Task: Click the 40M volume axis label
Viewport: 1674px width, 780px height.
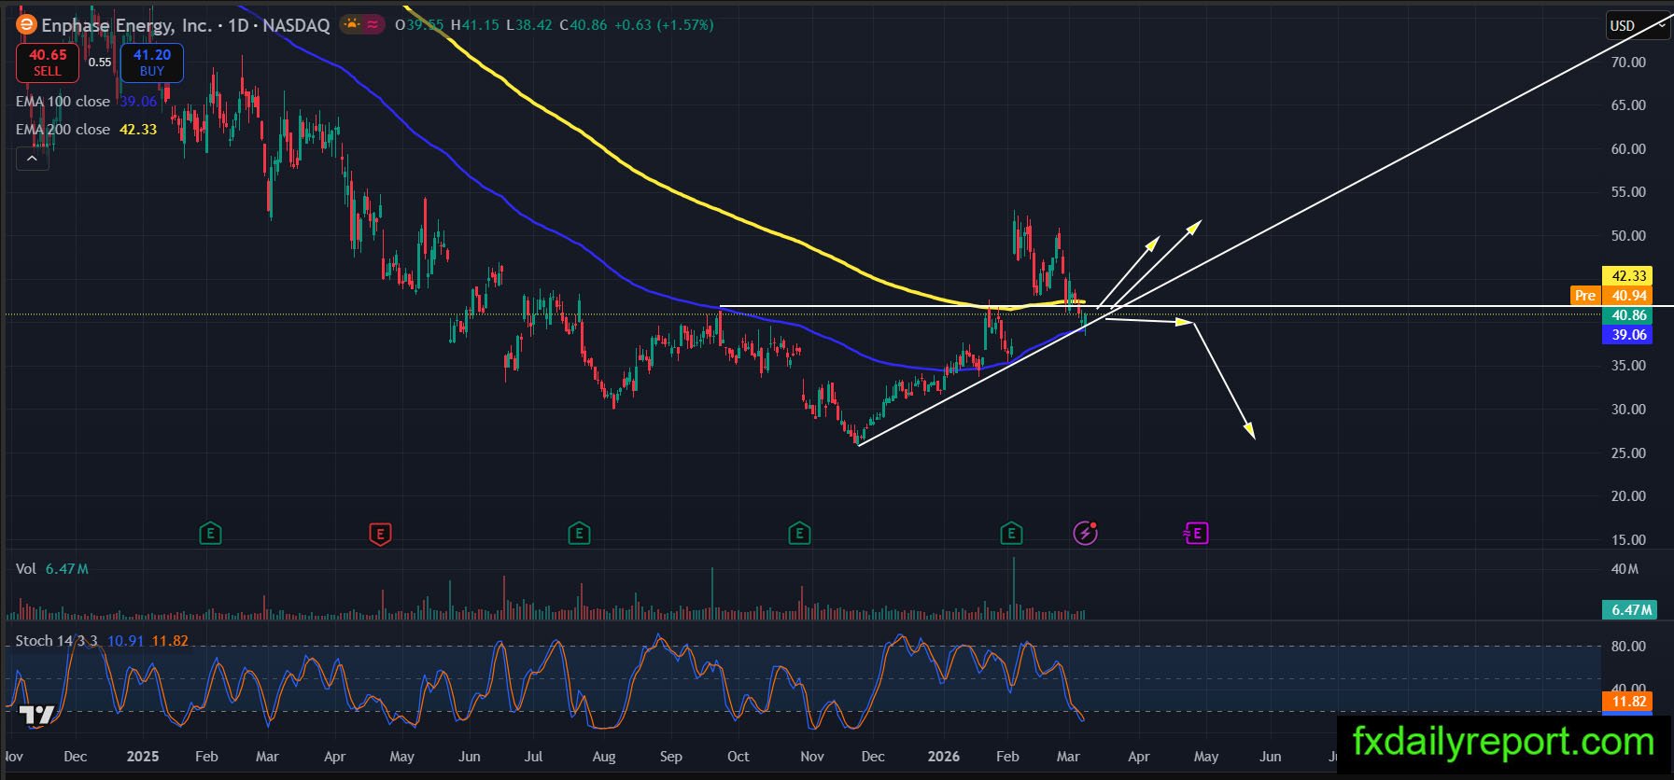Action: (1625, 569)
